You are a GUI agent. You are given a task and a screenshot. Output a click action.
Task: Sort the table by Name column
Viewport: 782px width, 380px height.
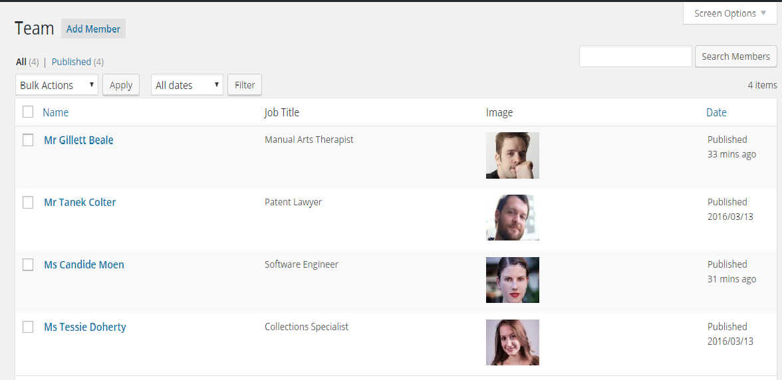pos(55,112)
